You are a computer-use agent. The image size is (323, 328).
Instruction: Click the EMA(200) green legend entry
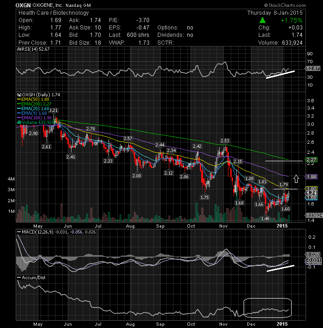tap(34, 104)
